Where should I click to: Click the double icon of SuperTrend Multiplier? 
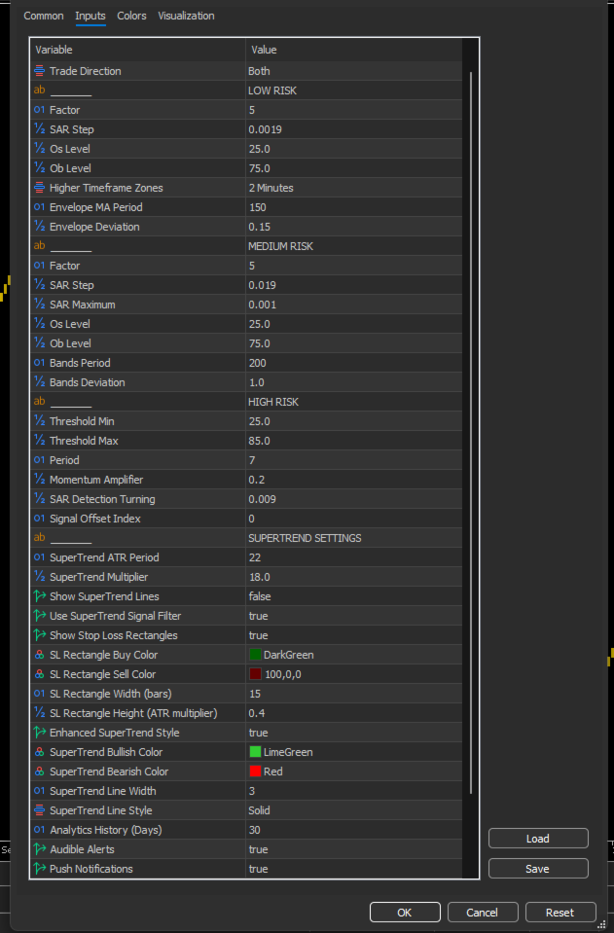pyautogui.click(x=39, y=577)
